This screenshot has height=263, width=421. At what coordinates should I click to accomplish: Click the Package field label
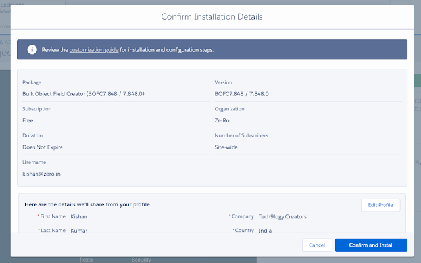pos(32,82)
